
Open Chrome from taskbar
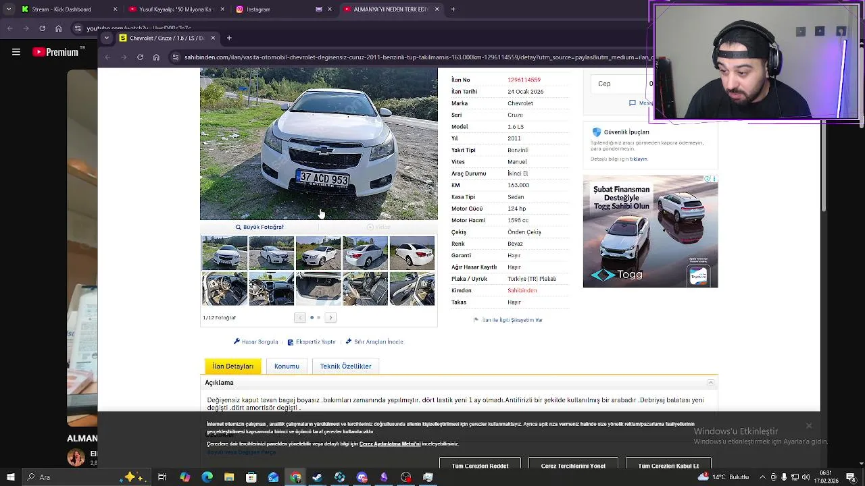pos(295,477)
